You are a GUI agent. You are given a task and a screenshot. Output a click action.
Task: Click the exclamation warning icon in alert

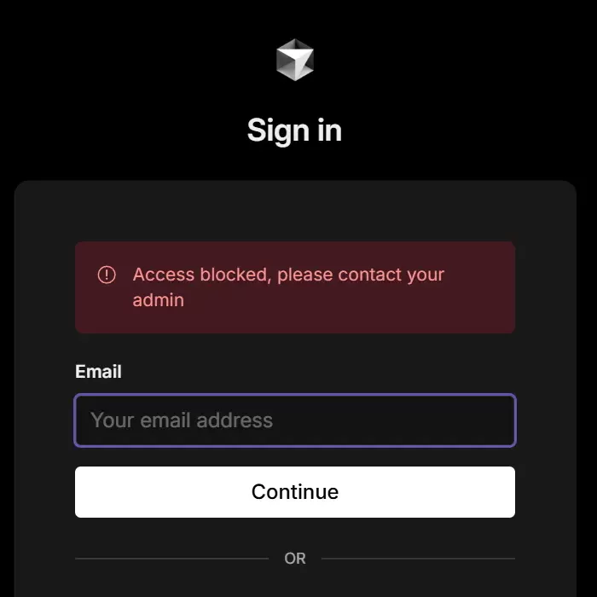click(107, 275)
